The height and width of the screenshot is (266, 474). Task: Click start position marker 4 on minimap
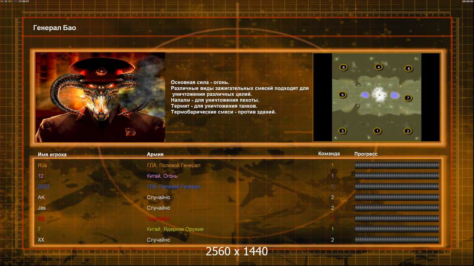pyautogui.click(x=378, y=67)
